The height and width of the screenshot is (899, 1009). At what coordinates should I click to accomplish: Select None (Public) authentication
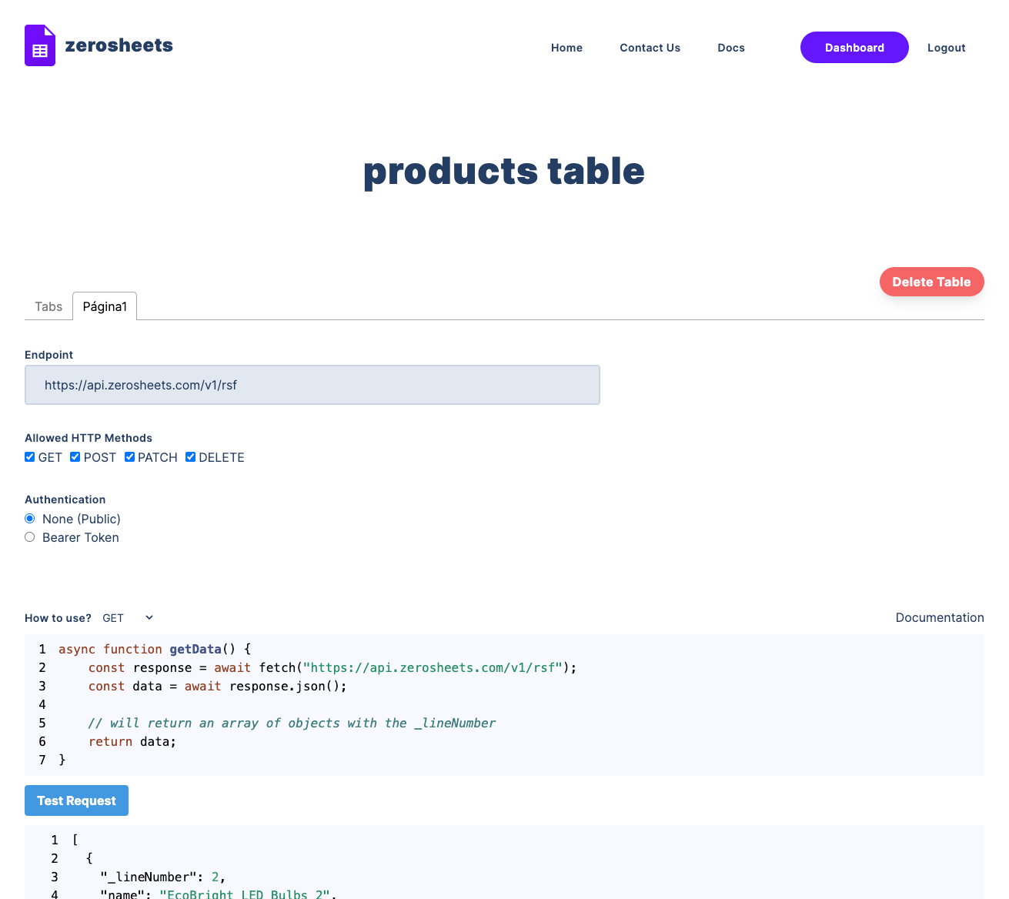point(30,519)
